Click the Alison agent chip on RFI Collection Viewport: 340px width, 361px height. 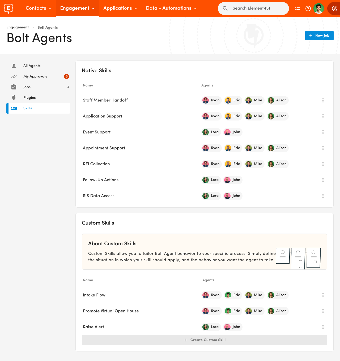[278, 164]
